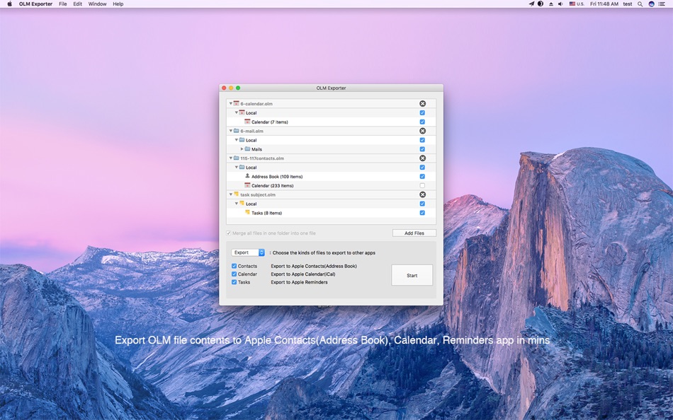Uncheck the Calendar export option checkbox
The image size is (673, 420).
[234, 274]
